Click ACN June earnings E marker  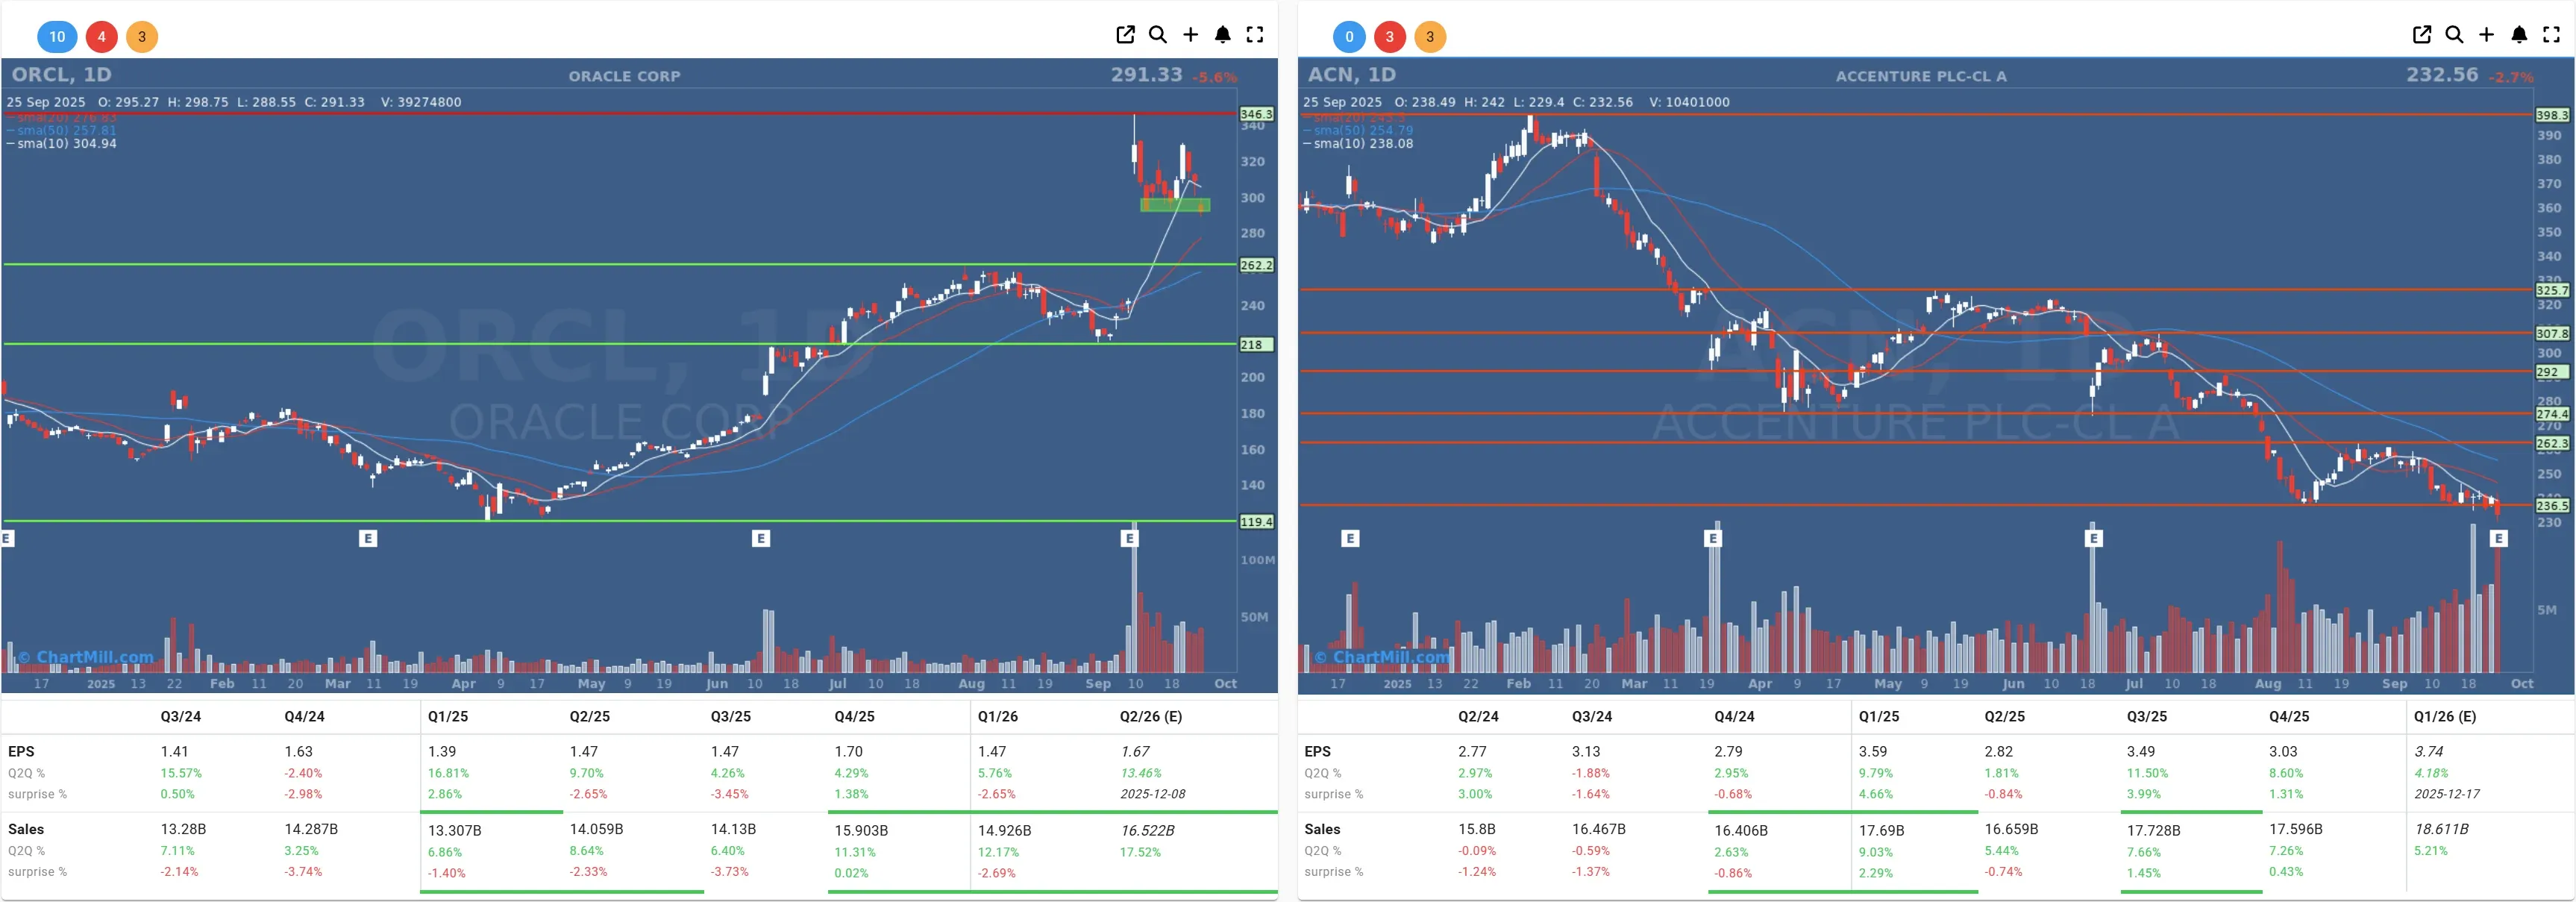click(2094, 538)
